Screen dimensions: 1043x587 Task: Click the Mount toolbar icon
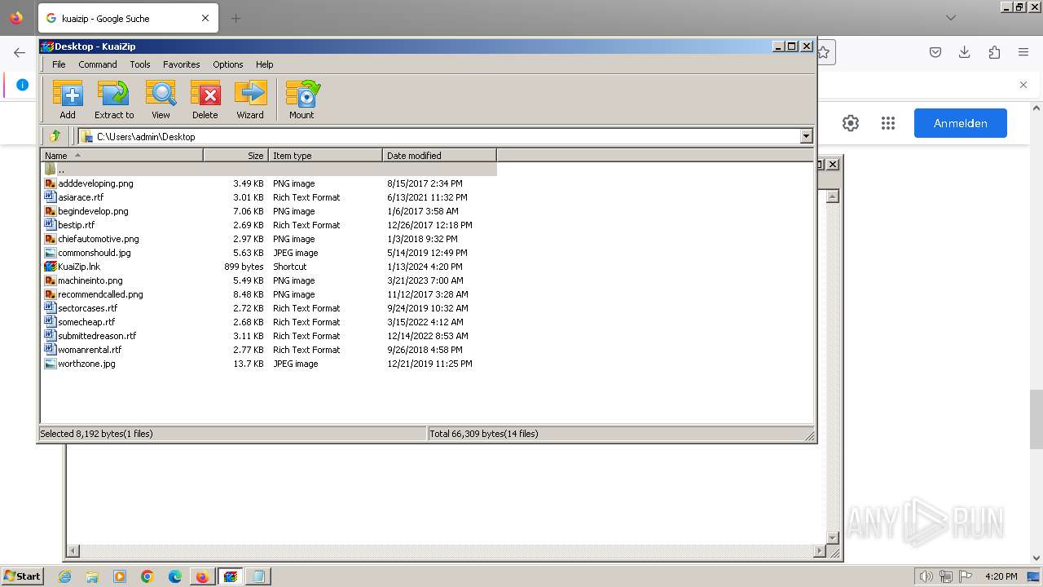[x=301, y=99]
